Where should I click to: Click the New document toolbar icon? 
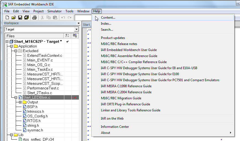7,18
